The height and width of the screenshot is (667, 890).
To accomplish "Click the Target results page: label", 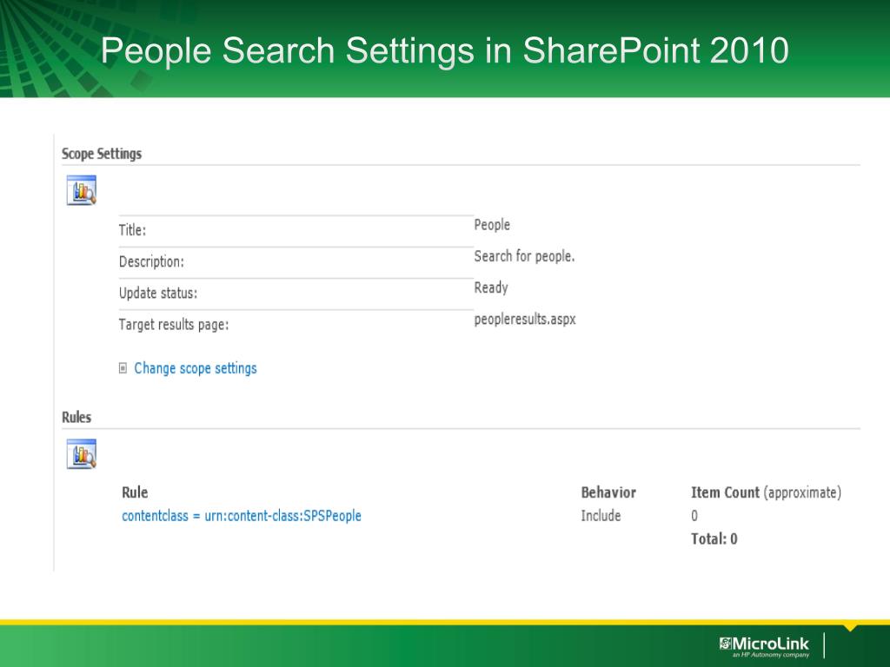I will (174, 325).
